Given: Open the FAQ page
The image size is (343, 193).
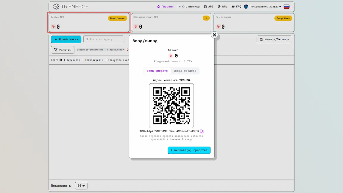Looking at the screenshot, I should point(236,7).
